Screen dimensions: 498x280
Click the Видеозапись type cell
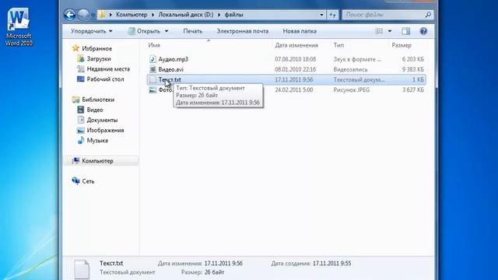click(350, 69)
